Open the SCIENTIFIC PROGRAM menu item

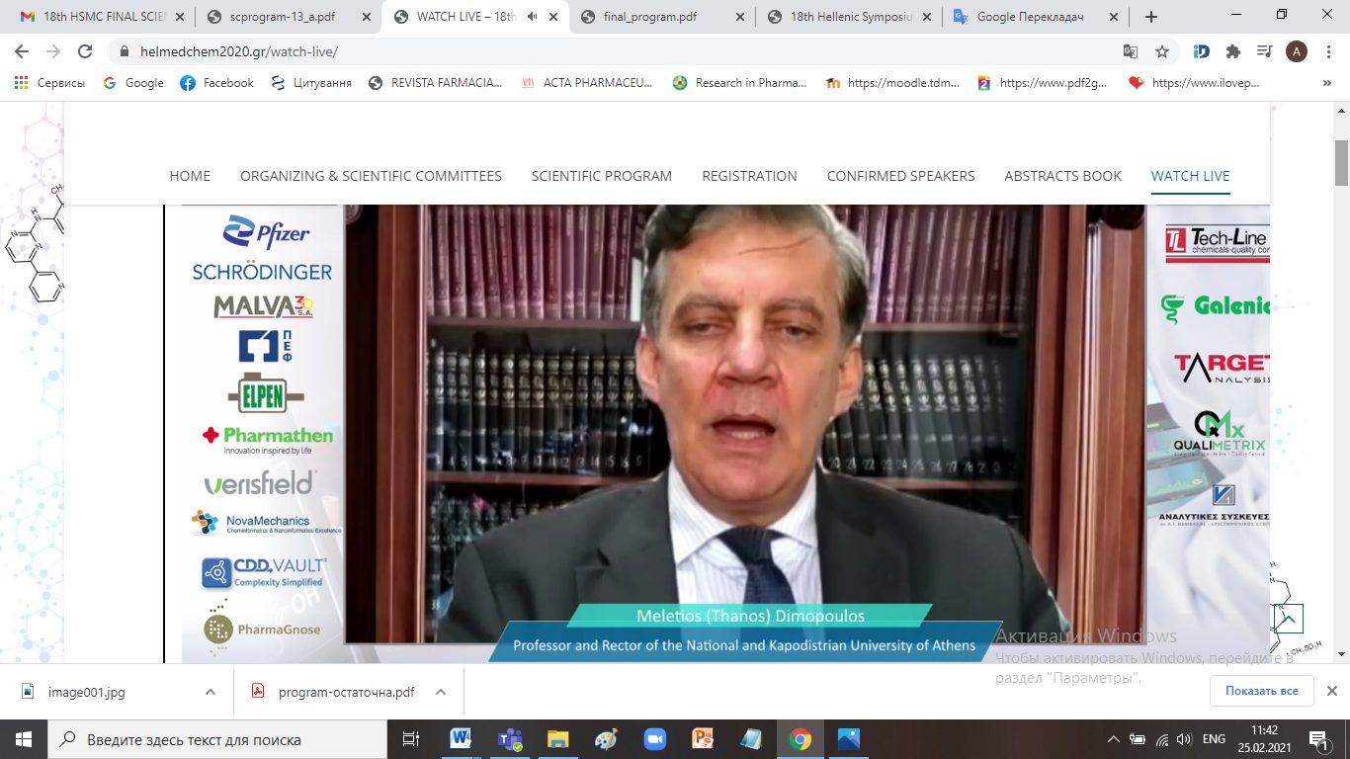601,176
